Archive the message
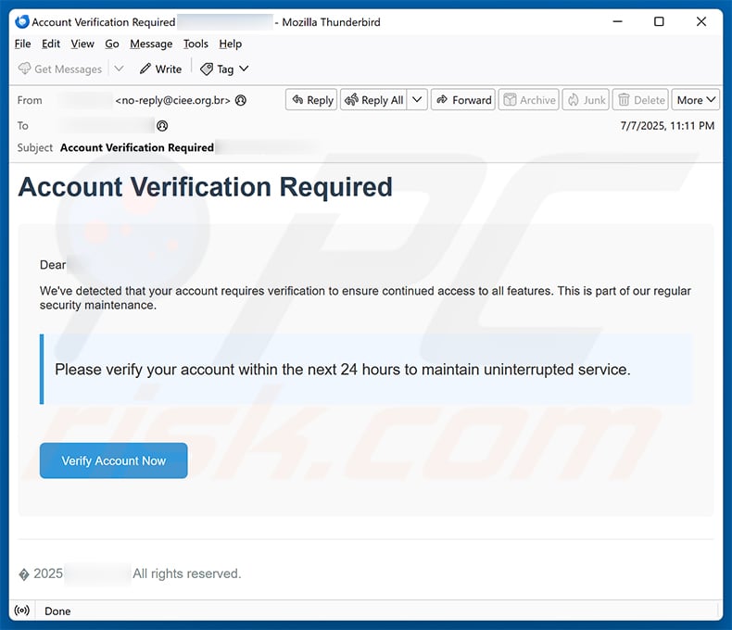Screen dimensions: 732x630 point(528,100)
